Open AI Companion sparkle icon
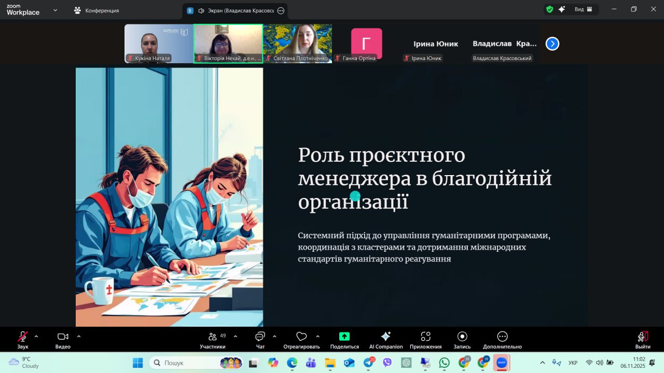Viewport: 664px width, 373px height. (385, 337)
